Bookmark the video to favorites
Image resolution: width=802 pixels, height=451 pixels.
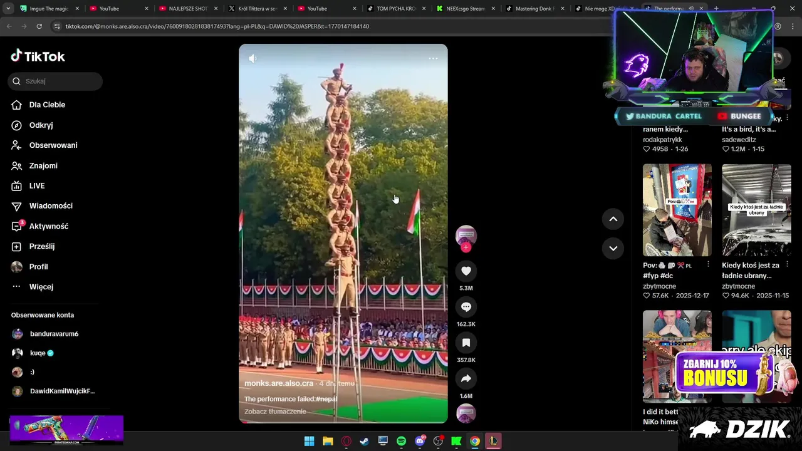pos(466,343)
